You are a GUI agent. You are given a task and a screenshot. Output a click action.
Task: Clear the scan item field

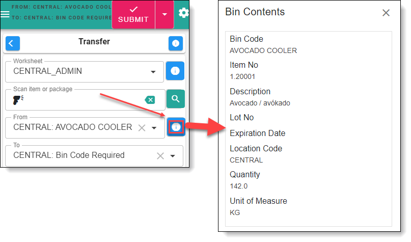(150, 100)
